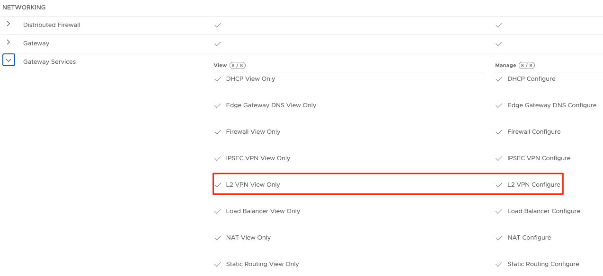
Task: Click checkmark beside Firewall View Only
Action: coord(218,132)
